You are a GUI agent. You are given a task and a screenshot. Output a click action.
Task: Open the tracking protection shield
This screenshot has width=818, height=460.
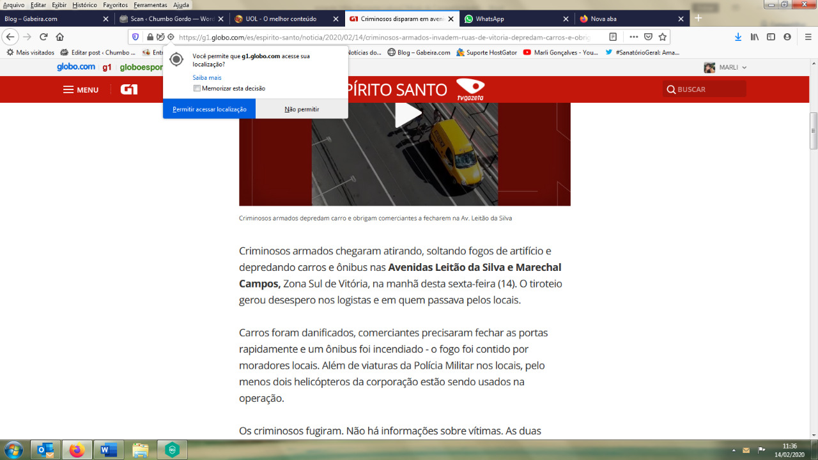coord(135,37)
